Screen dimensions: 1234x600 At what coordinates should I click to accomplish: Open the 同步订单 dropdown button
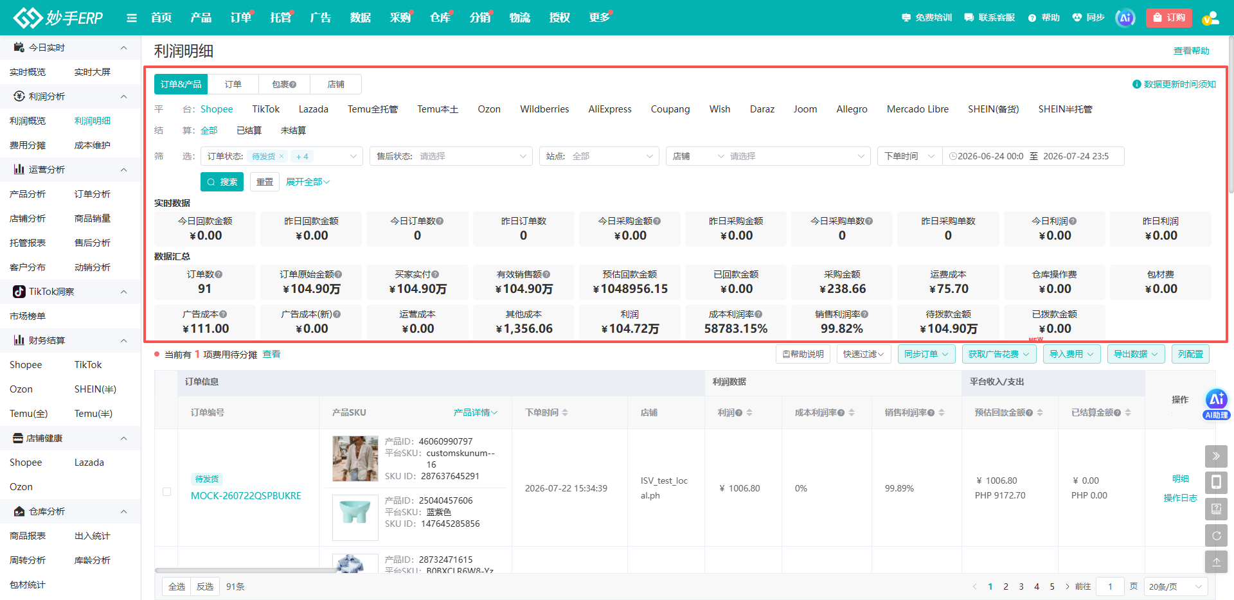926,354
